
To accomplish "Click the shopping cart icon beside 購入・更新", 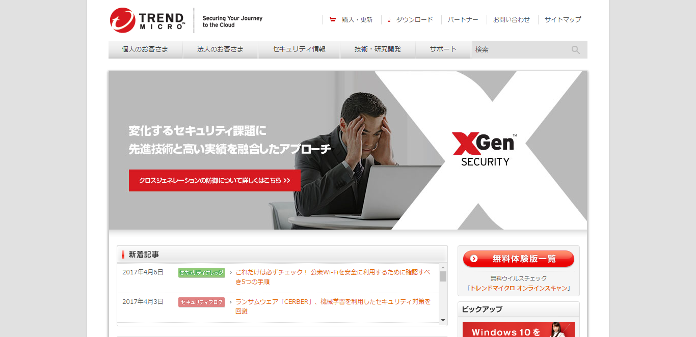I will click(x=333, y=20).
